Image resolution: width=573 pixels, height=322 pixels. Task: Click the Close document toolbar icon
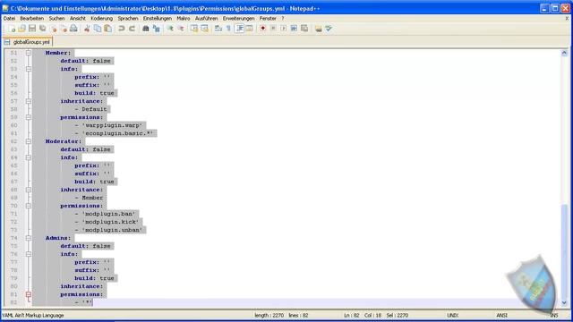pos(54,29)
